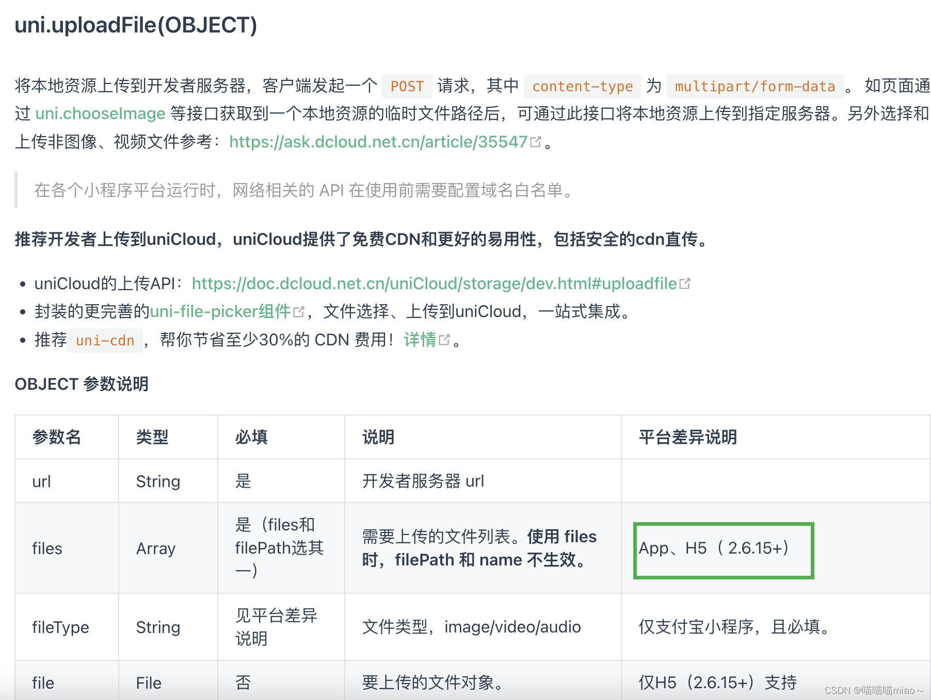Click the POST code badge
931x700 pixels.
[x=407, y=86]
